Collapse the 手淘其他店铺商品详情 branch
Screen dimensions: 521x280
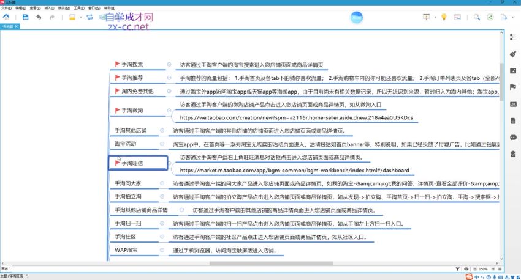(181, 210)
